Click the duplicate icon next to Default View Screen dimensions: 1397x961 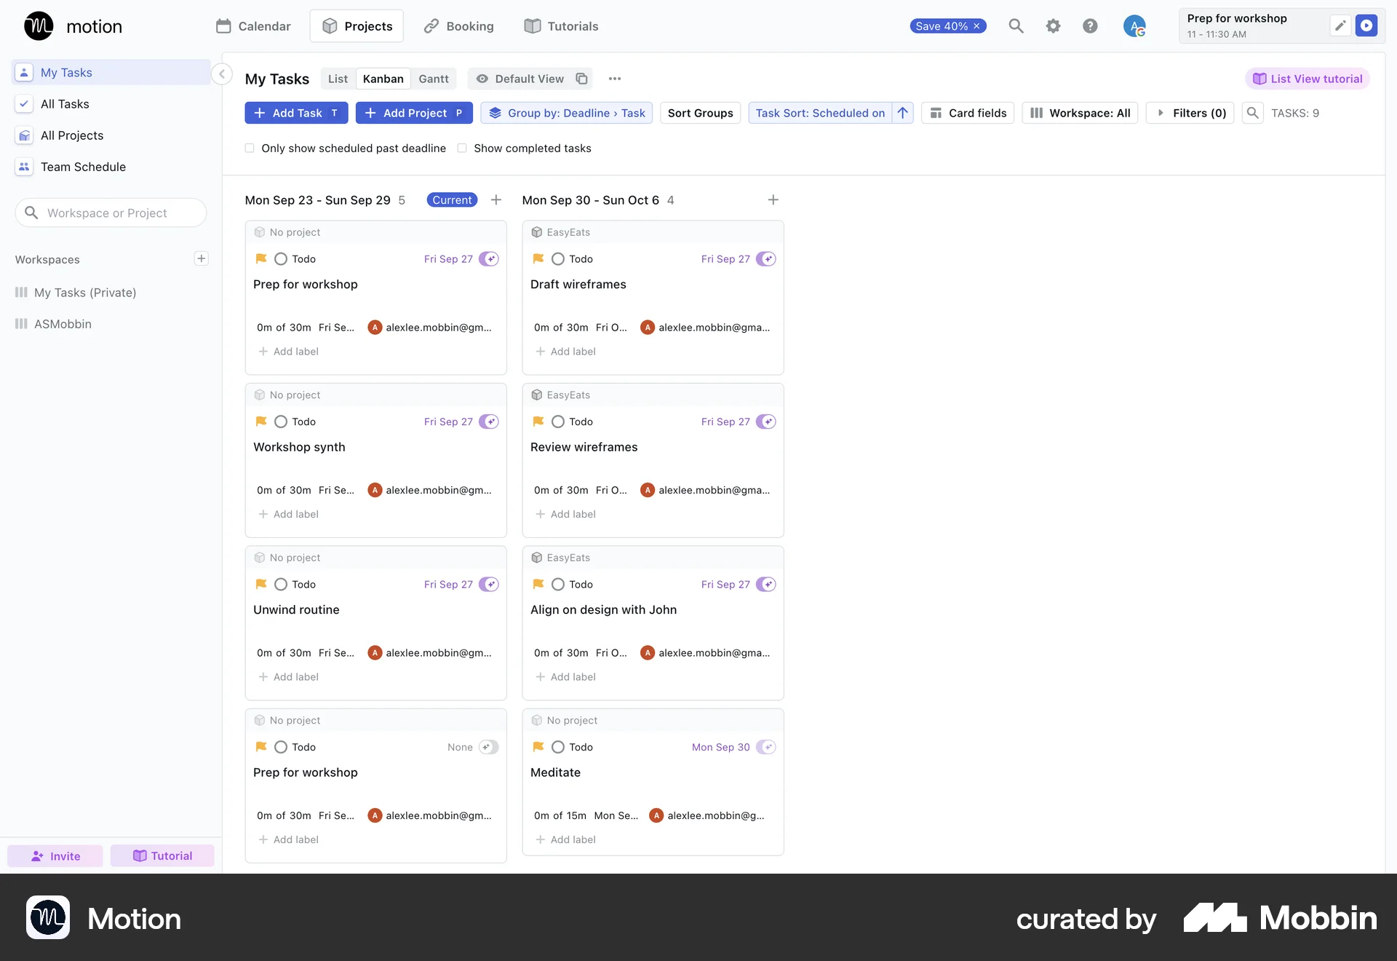[581, 79]
